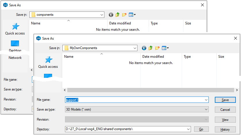The height and width of the screenshot is (135, 241).
Task: Expand the components Save in dropdown
Action: tap(102, 15)
